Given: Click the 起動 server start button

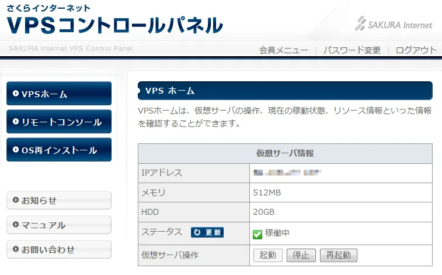Looking at the screenshot, I should click(268, 255).
